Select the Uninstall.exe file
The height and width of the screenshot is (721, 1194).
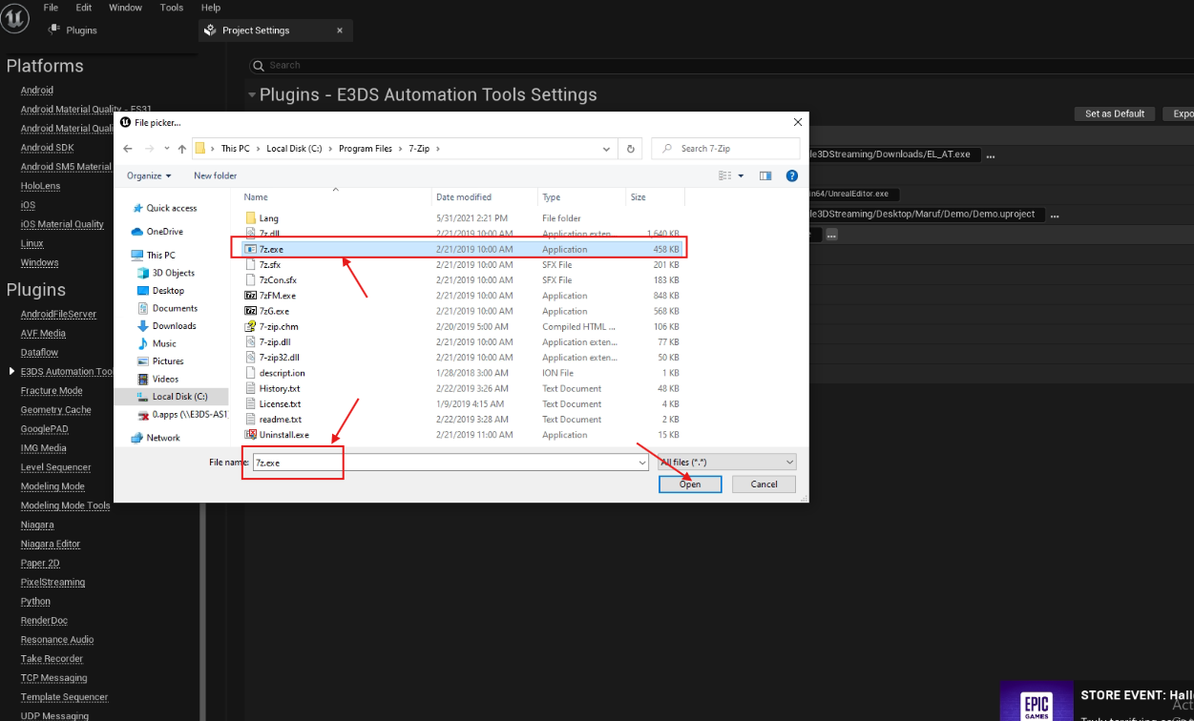283,435
